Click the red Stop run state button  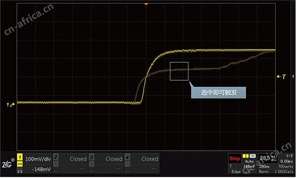pyautogui.click(x=234, y=158)
